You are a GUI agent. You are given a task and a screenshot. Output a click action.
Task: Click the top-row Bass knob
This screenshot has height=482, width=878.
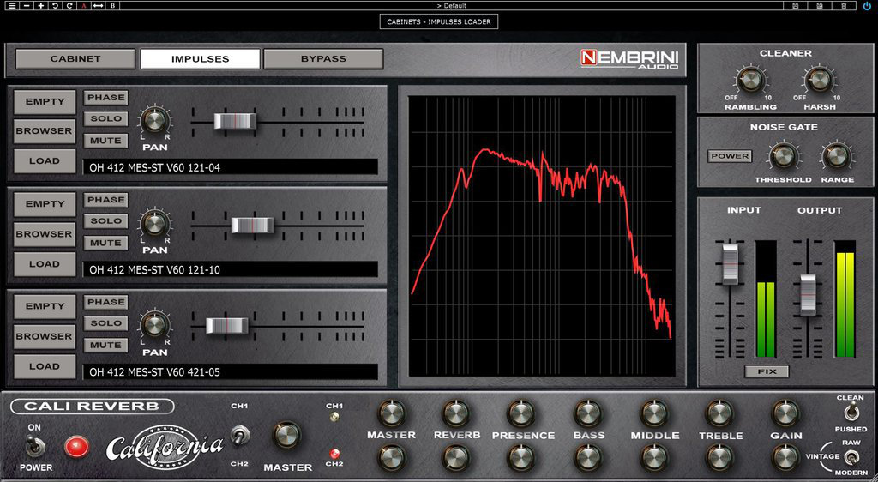588,413
